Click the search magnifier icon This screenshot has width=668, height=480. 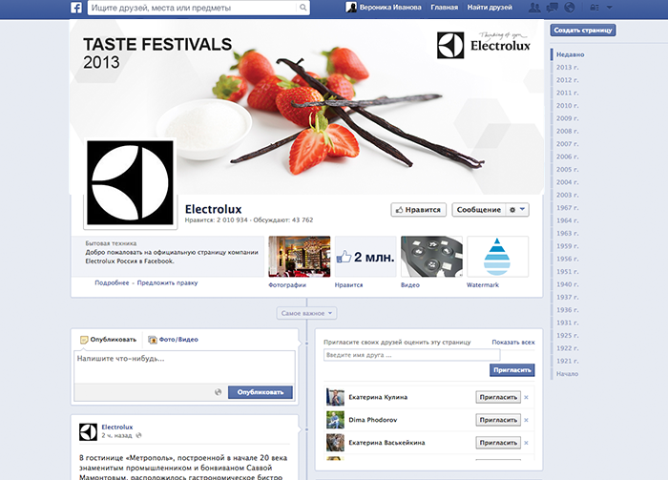303,8
